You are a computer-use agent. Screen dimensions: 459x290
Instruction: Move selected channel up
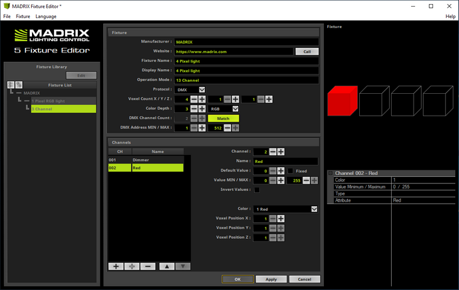pyautogui.click(x=167, y=266)
